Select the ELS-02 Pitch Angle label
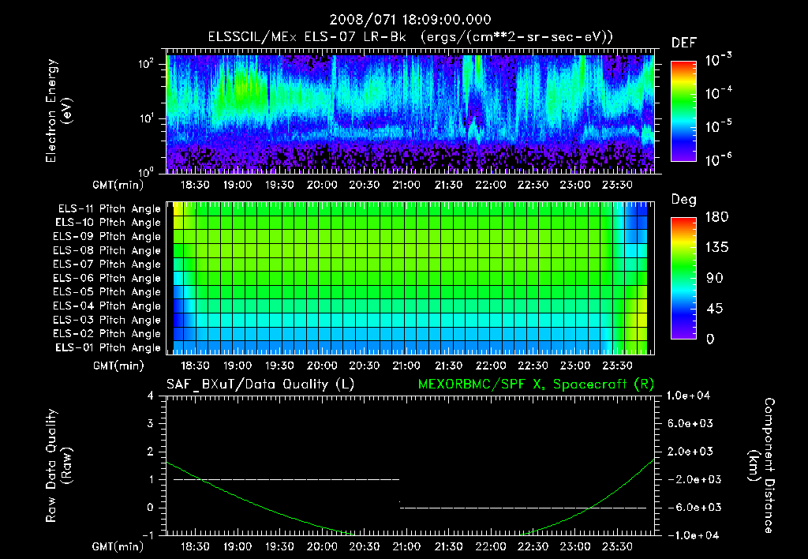The image size is (808, 559). point(107,334)
